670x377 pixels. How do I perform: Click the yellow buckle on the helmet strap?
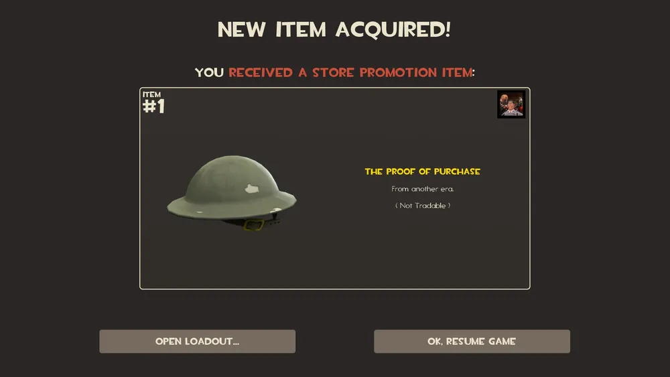254,224
